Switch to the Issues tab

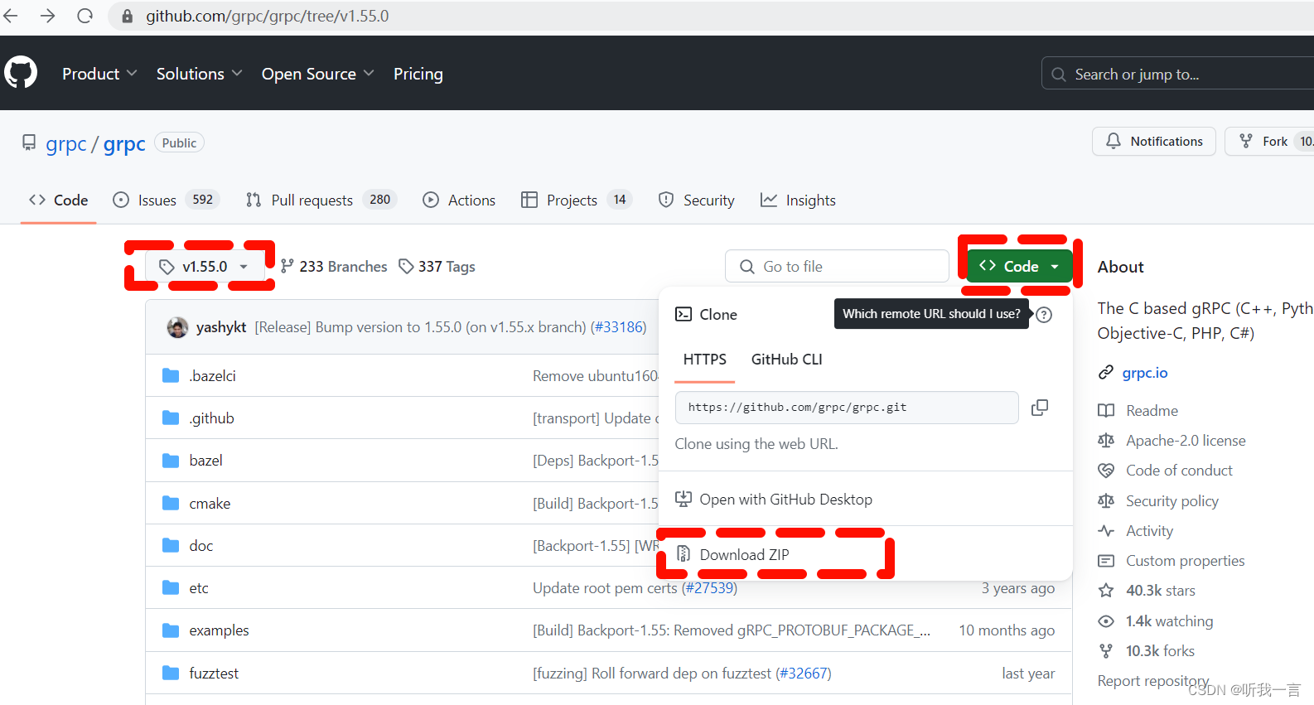tap(166, 200)
